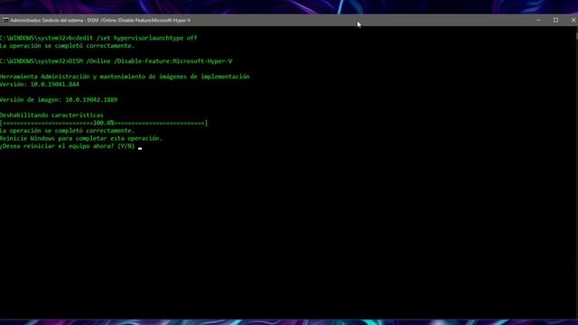Open the Command Prompt system menu icon
The height and width of the screenshot is (325, 578).
[x=5, y=20]
